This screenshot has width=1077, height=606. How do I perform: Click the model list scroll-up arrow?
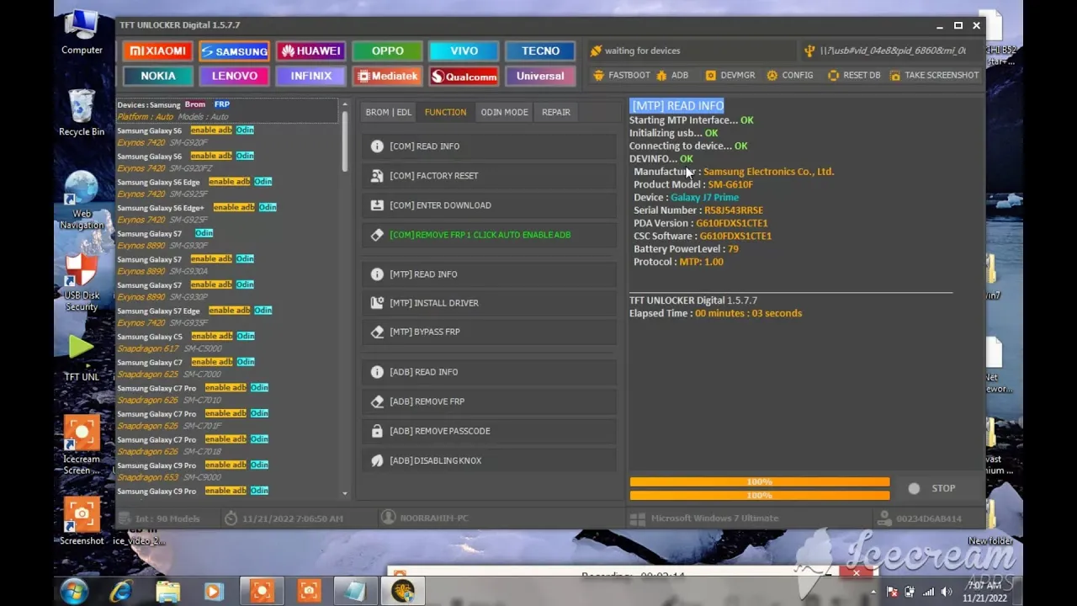pyautogui.click(x=345, y=104)
